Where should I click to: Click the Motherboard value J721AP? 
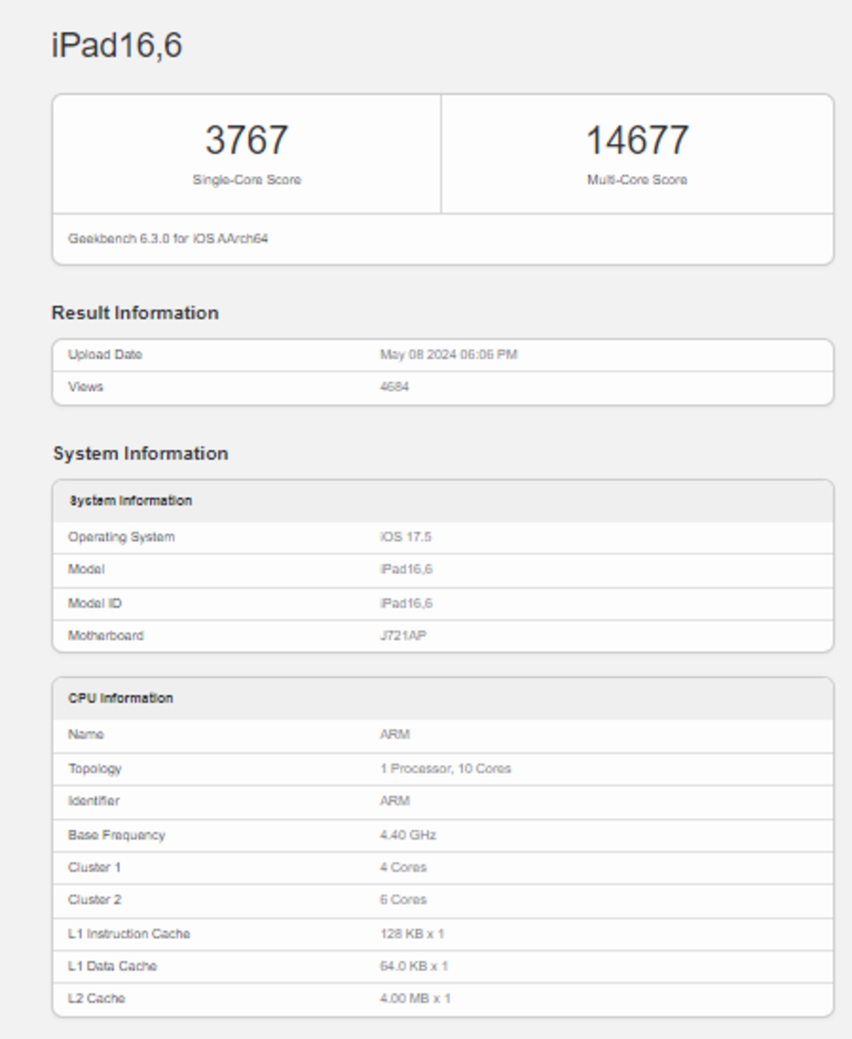coord(403,636)
